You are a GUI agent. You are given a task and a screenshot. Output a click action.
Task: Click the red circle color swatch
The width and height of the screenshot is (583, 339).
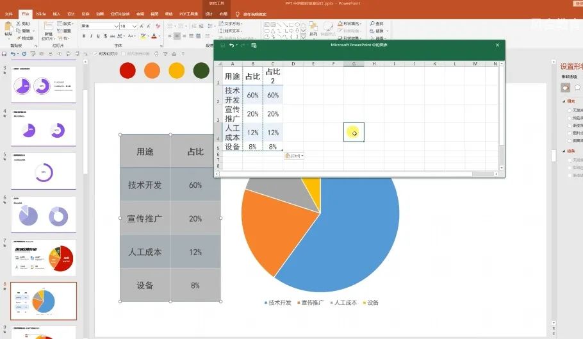point(127,70)
